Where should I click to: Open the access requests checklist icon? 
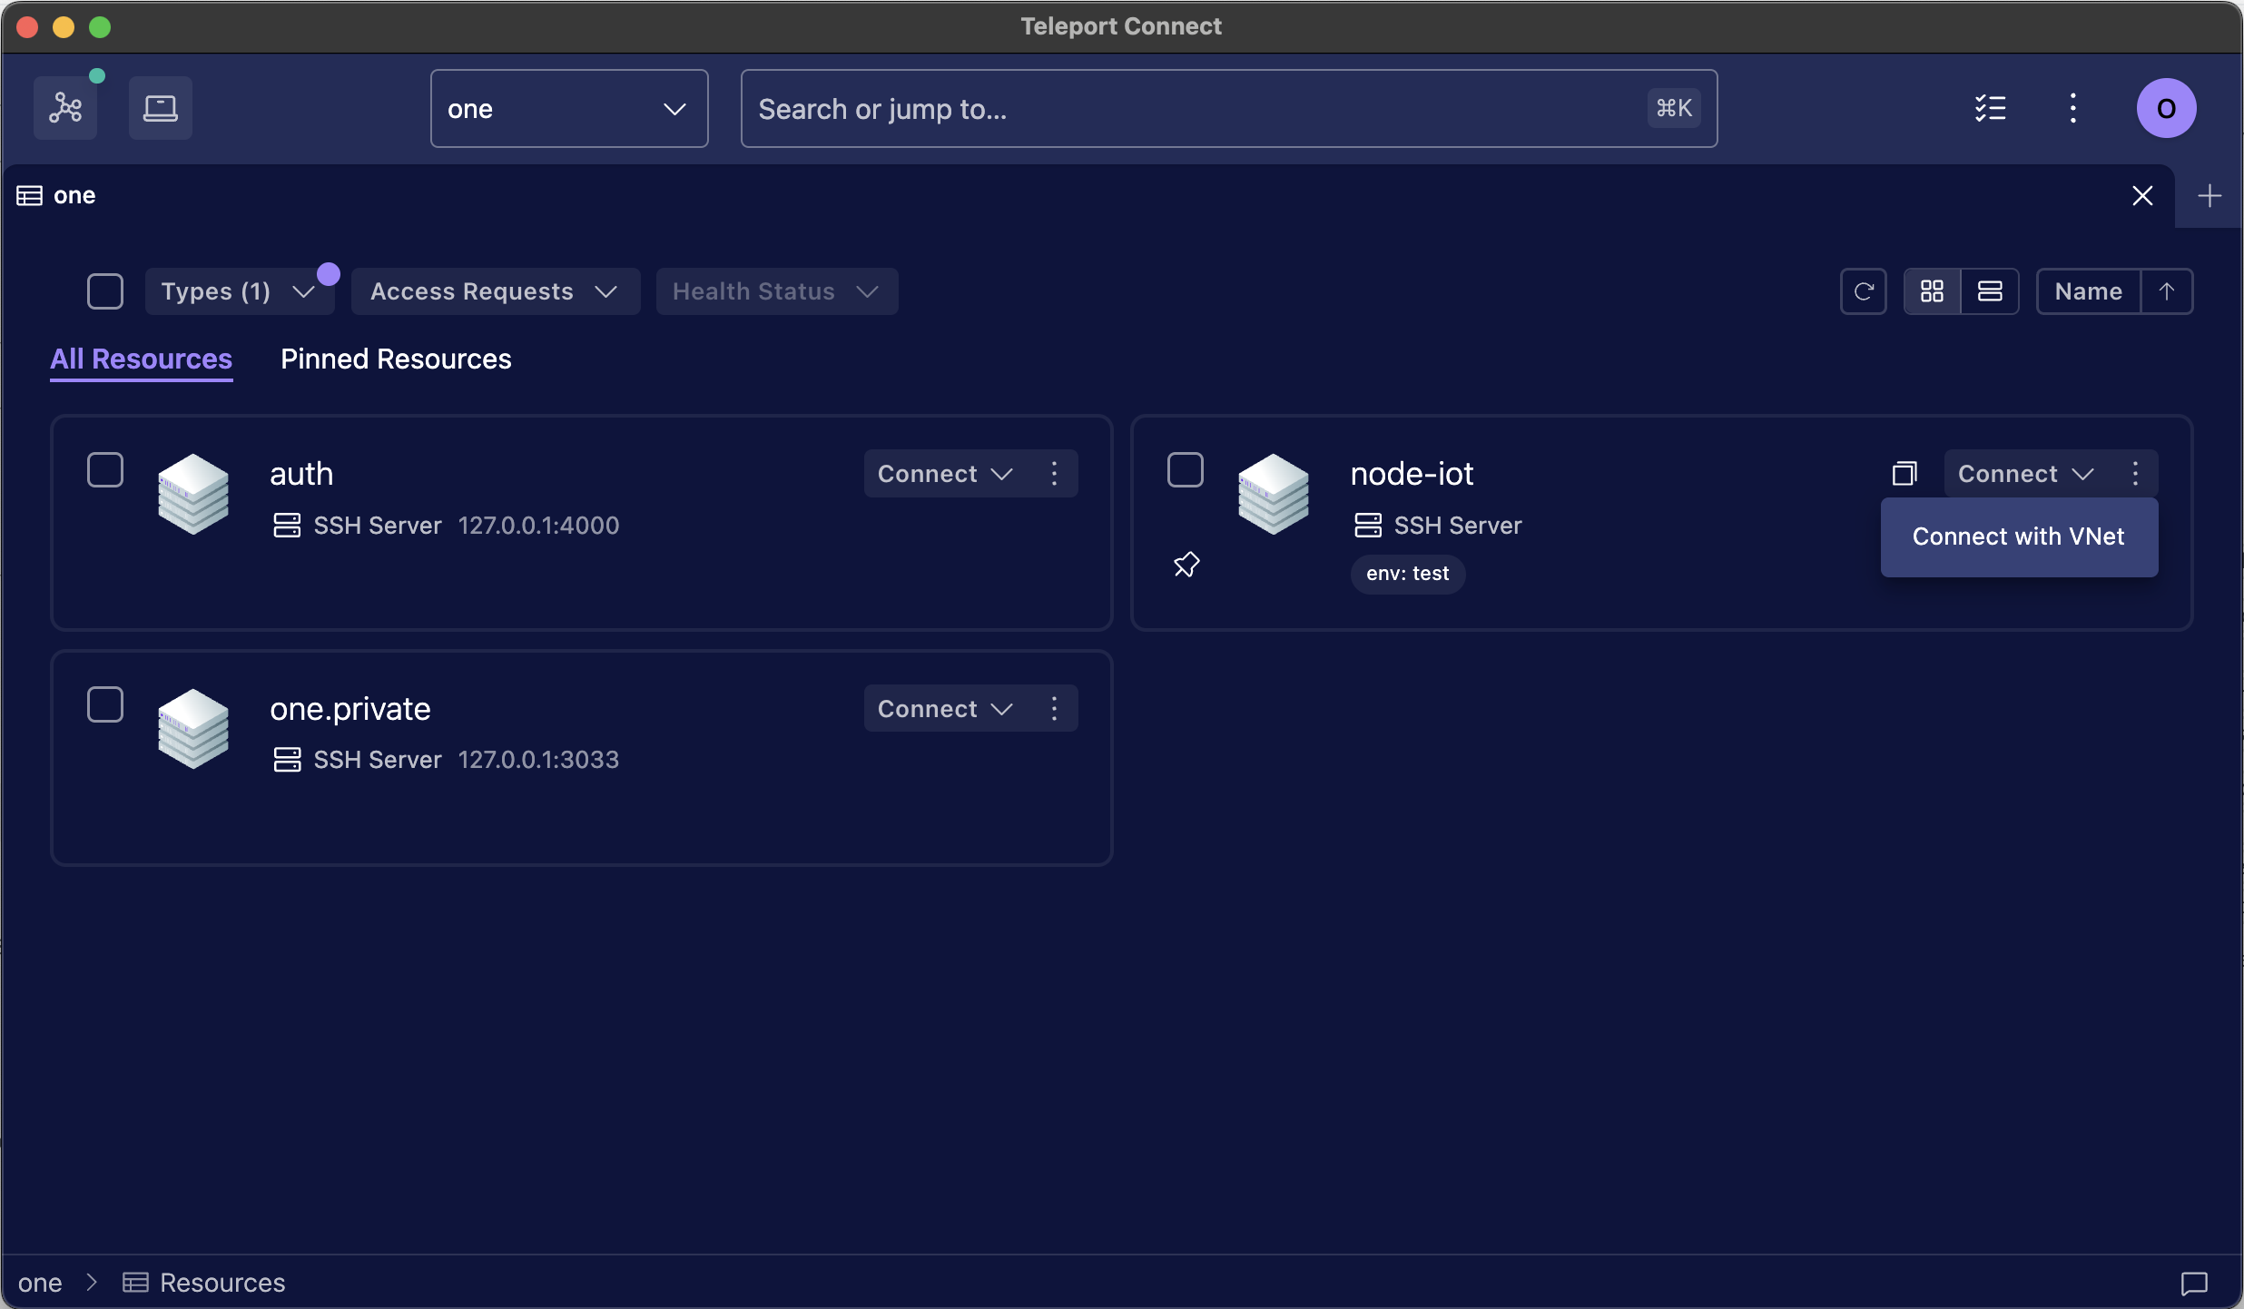pyautogui.click(x=1991, y=107)
